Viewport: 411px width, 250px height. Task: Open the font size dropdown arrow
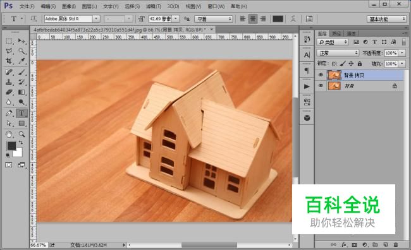pos(176,19)
